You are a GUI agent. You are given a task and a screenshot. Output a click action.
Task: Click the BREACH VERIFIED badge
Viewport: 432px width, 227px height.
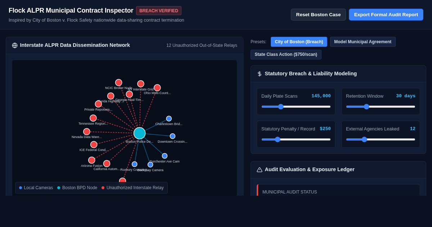pyautogui.click(x=159, y=11)
